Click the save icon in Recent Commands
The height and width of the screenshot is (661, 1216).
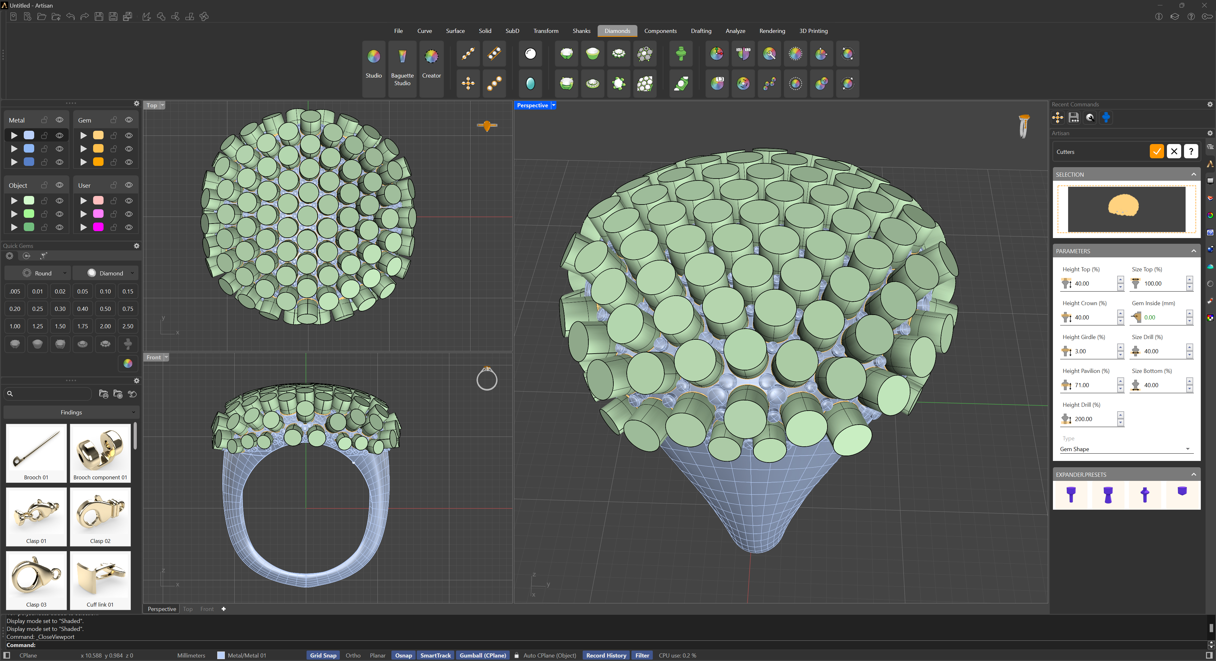tap(1074, 117)
